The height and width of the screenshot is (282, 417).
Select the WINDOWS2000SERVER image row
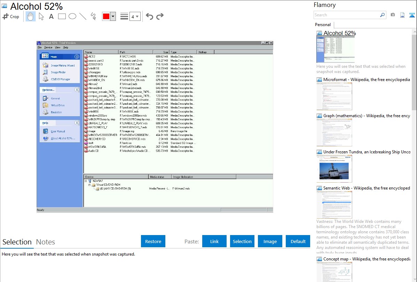coord(140,135)
